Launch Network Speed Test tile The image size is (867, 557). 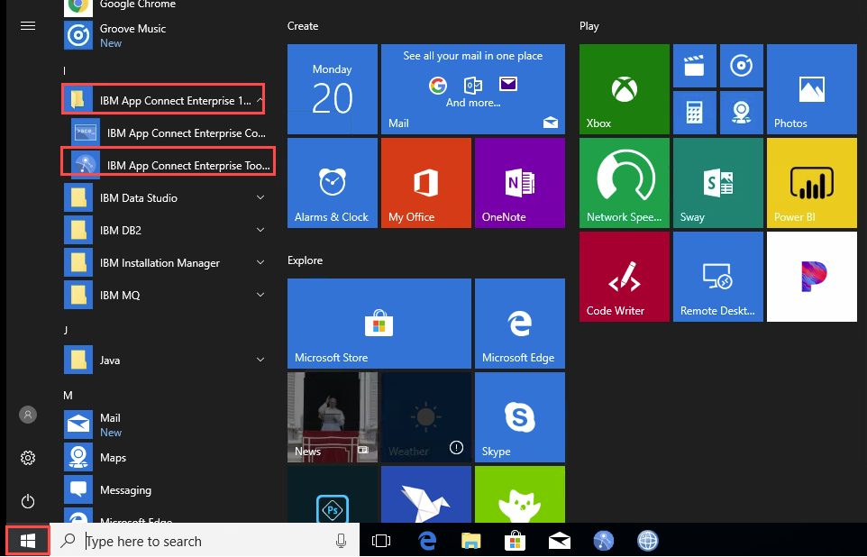[625, 183]
